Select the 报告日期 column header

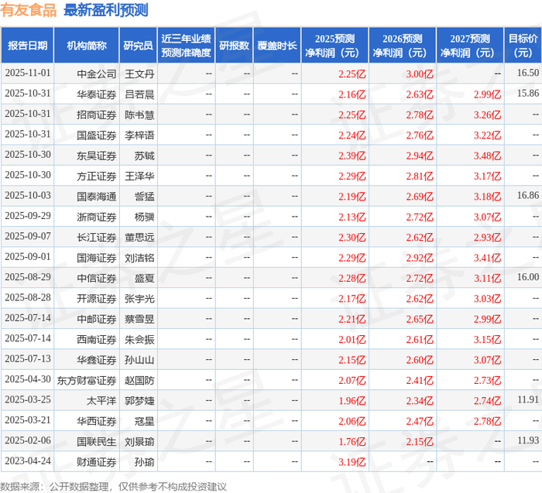click(27, 45)
